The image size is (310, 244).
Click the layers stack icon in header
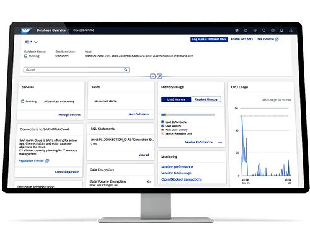coord(237,30)
